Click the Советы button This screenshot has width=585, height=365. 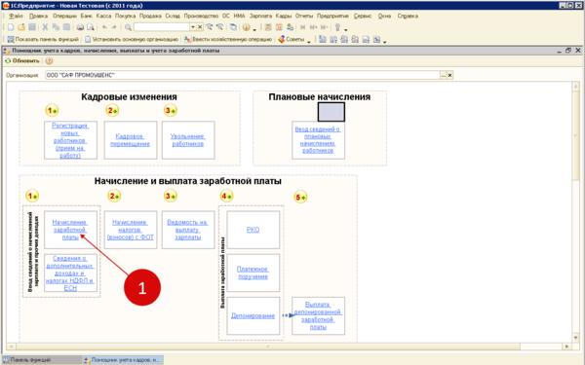pyautogui.click(x=292, y=39)
